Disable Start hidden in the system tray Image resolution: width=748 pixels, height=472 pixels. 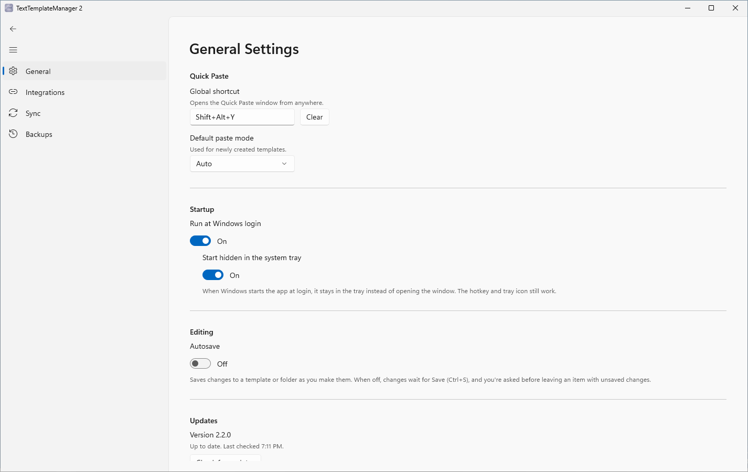coord(213,275)
